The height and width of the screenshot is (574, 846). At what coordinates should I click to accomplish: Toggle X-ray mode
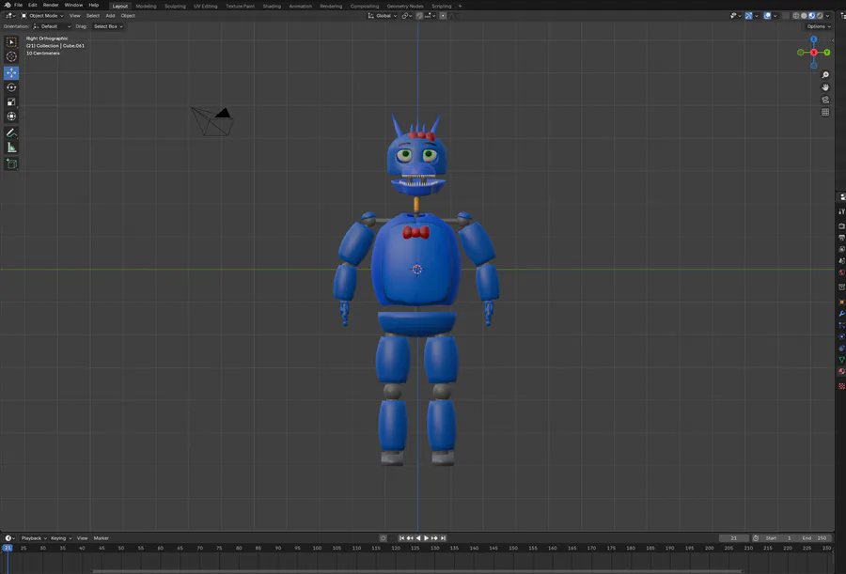click(786, 16)
